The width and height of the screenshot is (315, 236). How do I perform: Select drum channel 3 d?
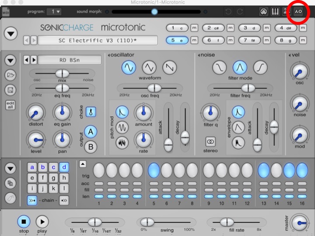tap(249, 28)
